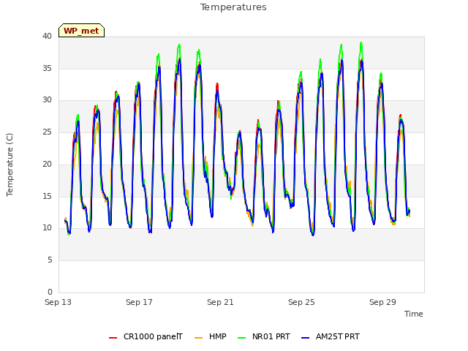Select the chart title Temperatures

(x=233, y=7)
